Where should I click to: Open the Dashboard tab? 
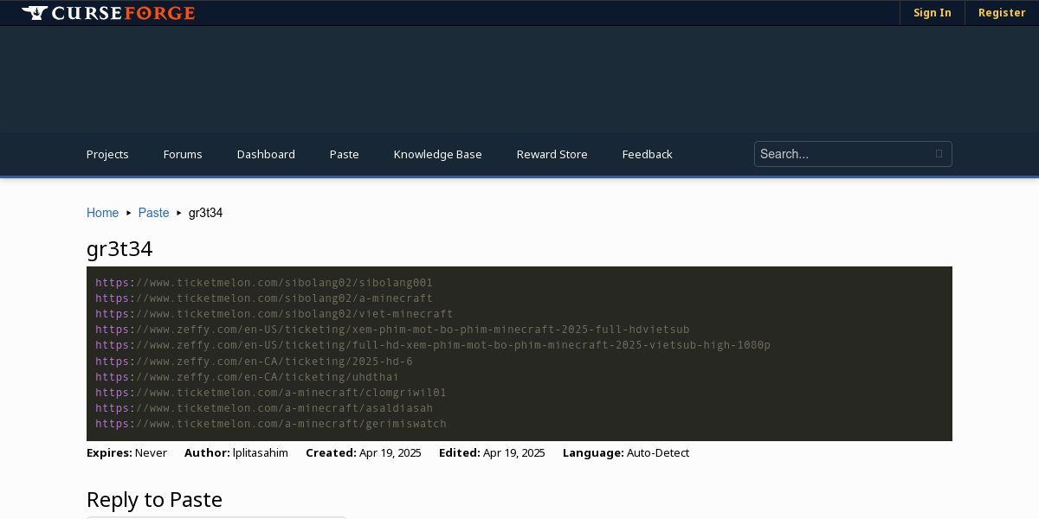266,154
